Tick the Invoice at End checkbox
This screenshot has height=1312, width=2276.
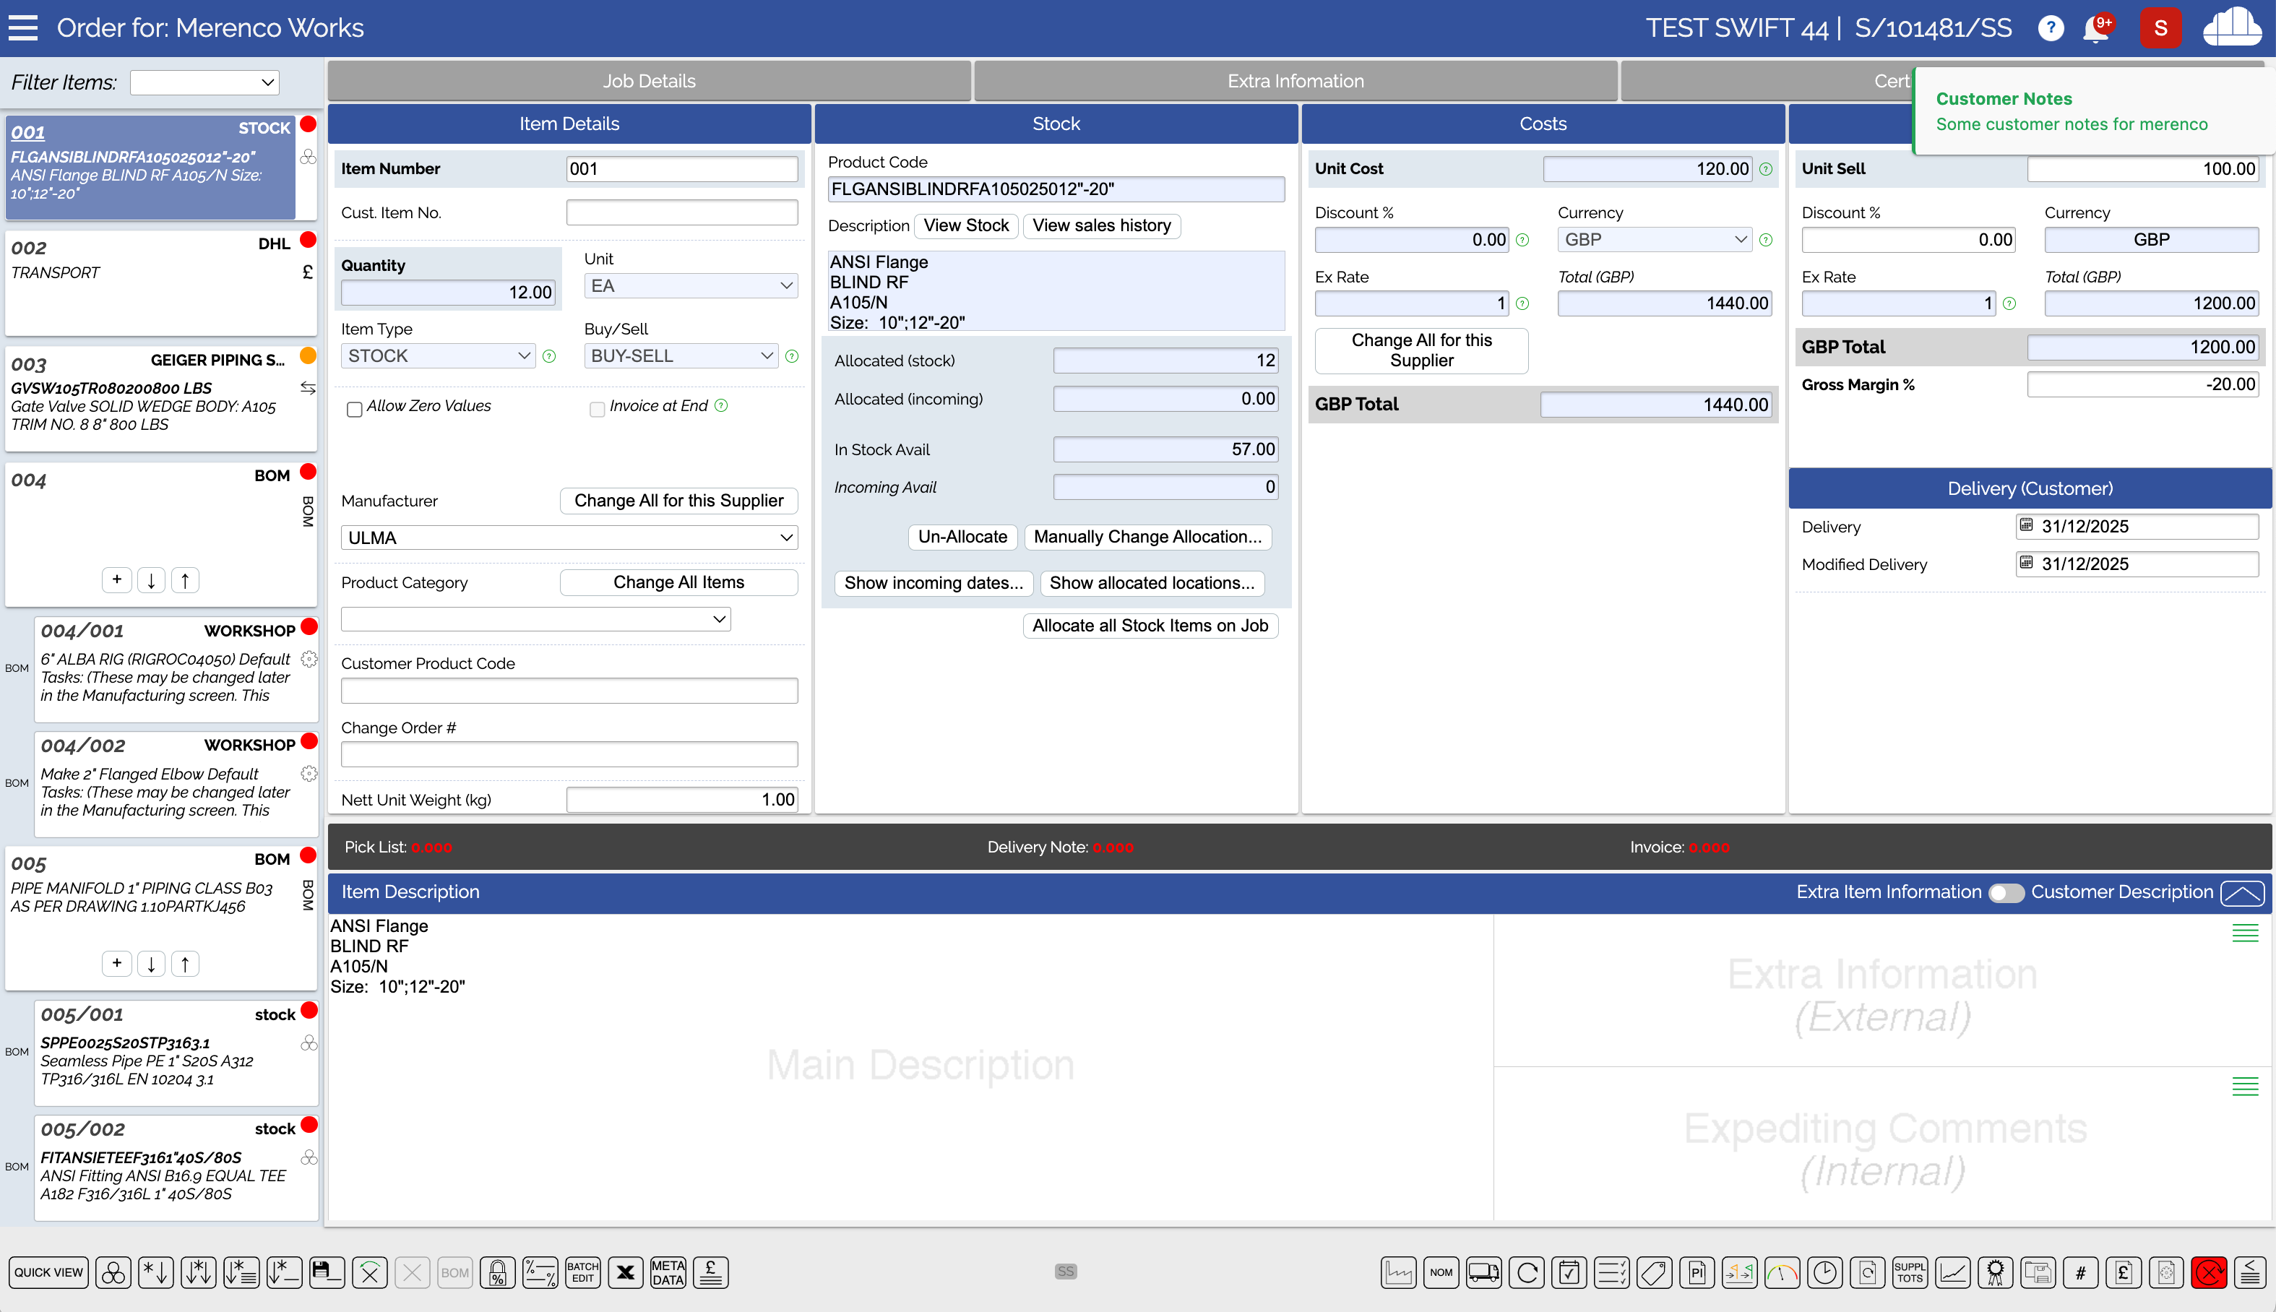point(597,409)
